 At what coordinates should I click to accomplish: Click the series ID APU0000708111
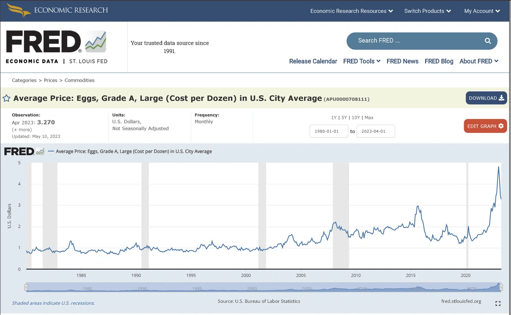point(347,99)
